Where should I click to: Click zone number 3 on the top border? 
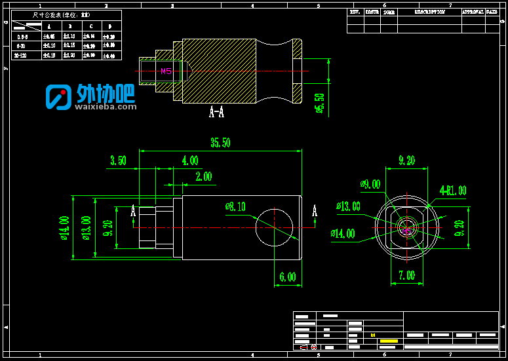(x=172, y=6)
